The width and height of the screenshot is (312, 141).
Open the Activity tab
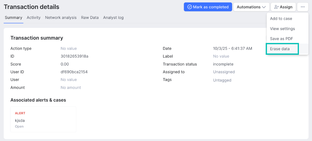(34, 18)
